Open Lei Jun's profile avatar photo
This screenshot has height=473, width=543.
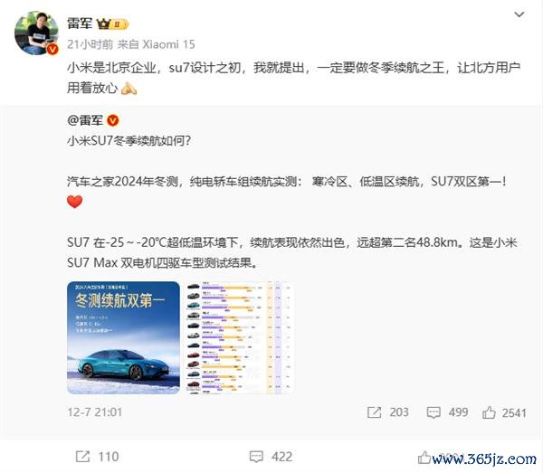pos(36,33)
